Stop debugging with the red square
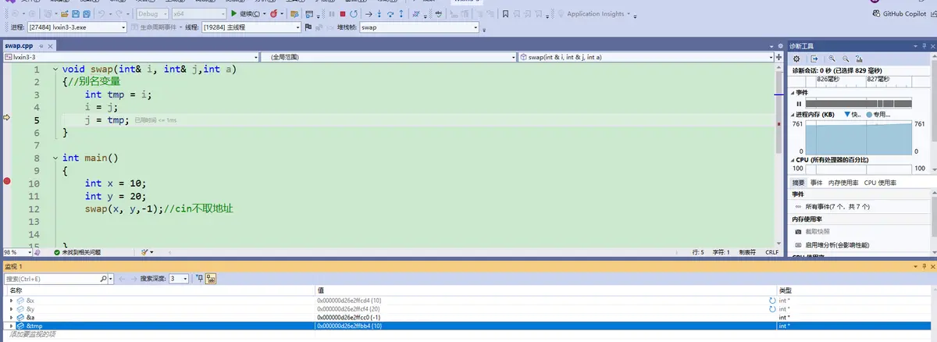Screen dimensions: 937x342 [343, 14]
